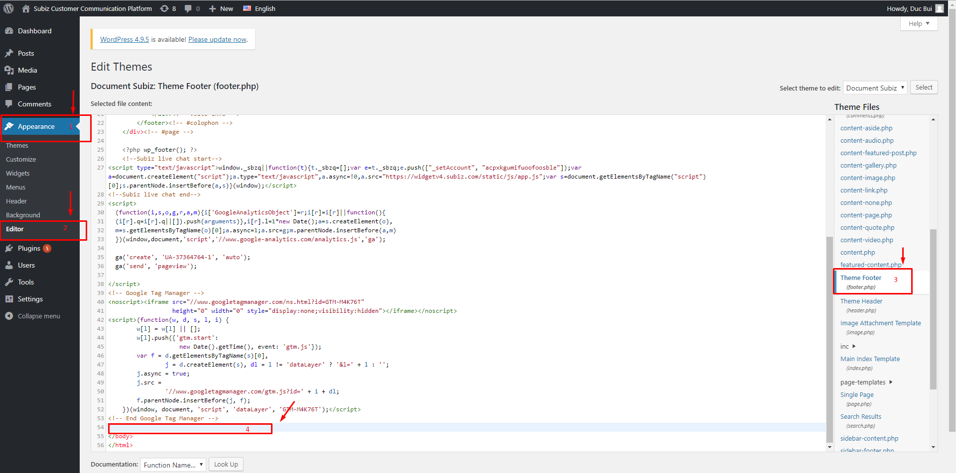The width and height of the screenshot is (956, 473).
Task: Open the comments bubble icon in admin bar
Action: coord(188,8)
